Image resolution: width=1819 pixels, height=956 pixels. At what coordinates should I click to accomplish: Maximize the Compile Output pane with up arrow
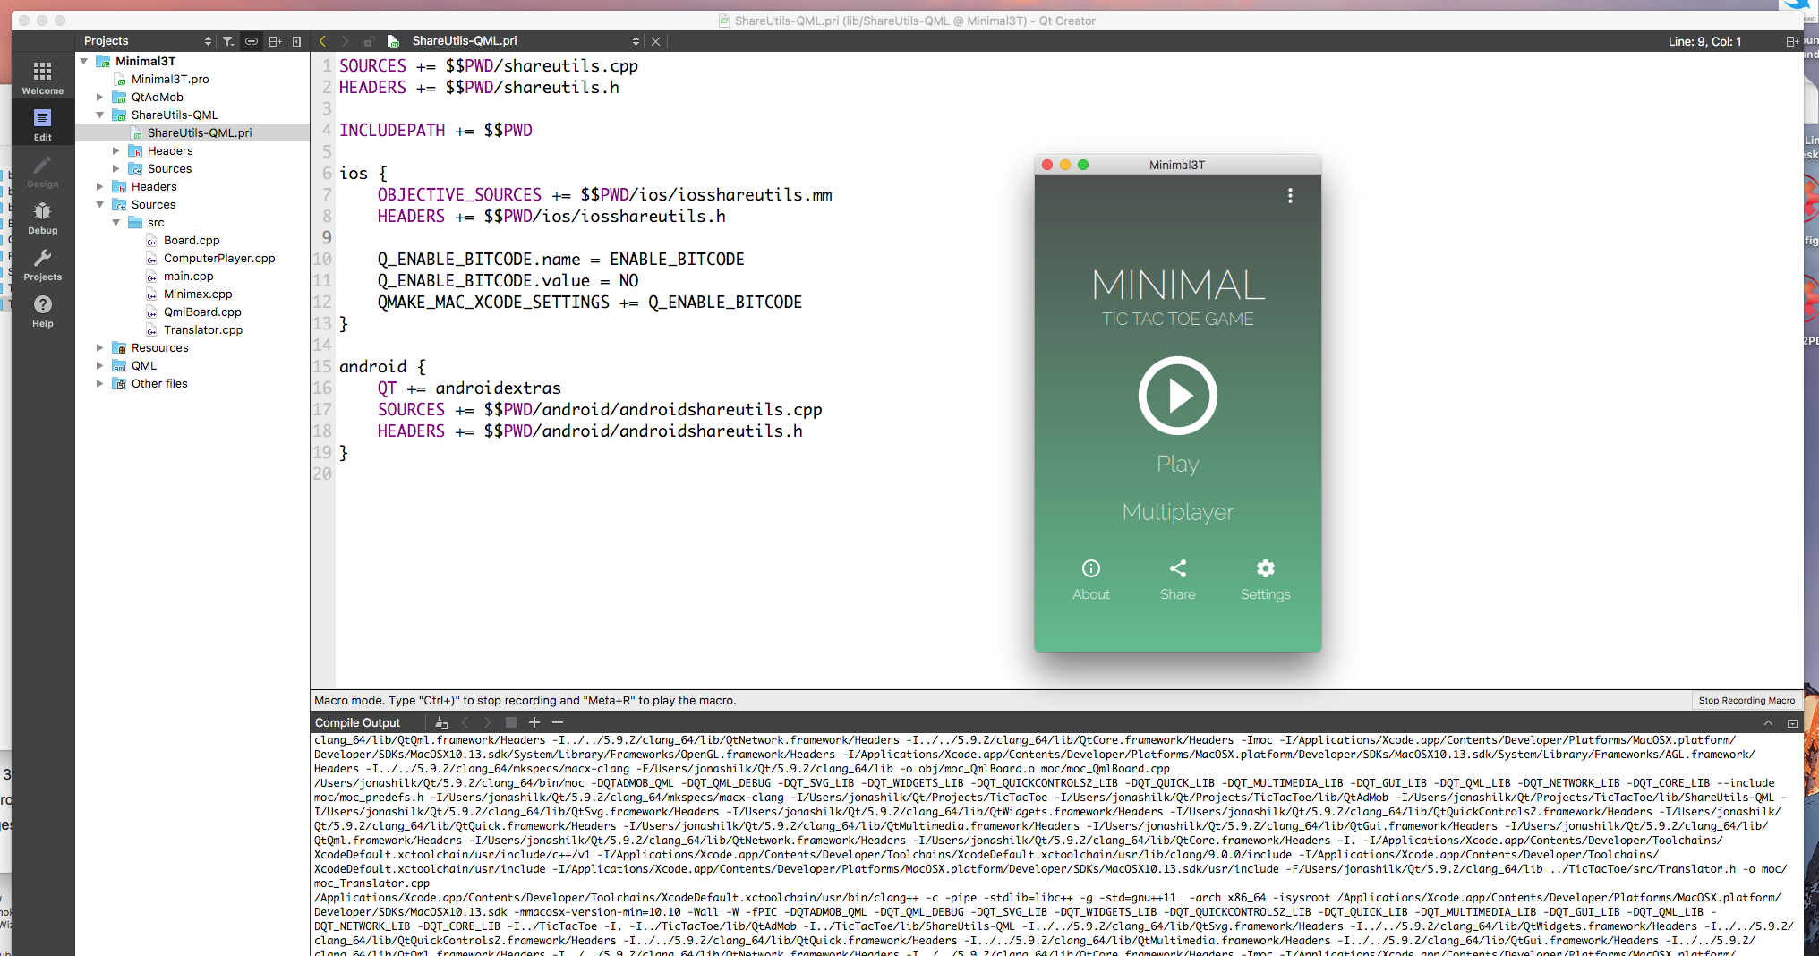1768,723
